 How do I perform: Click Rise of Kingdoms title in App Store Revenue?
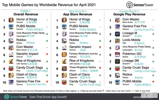(82, 61)
